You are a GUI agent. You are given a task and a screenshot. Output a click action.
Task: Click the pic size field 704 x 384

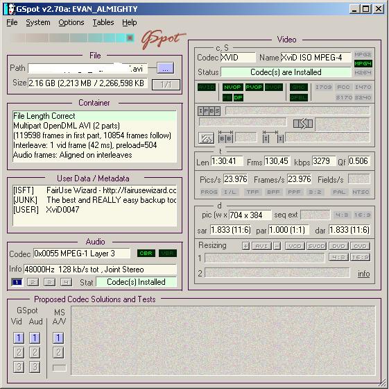click(250, 215)
